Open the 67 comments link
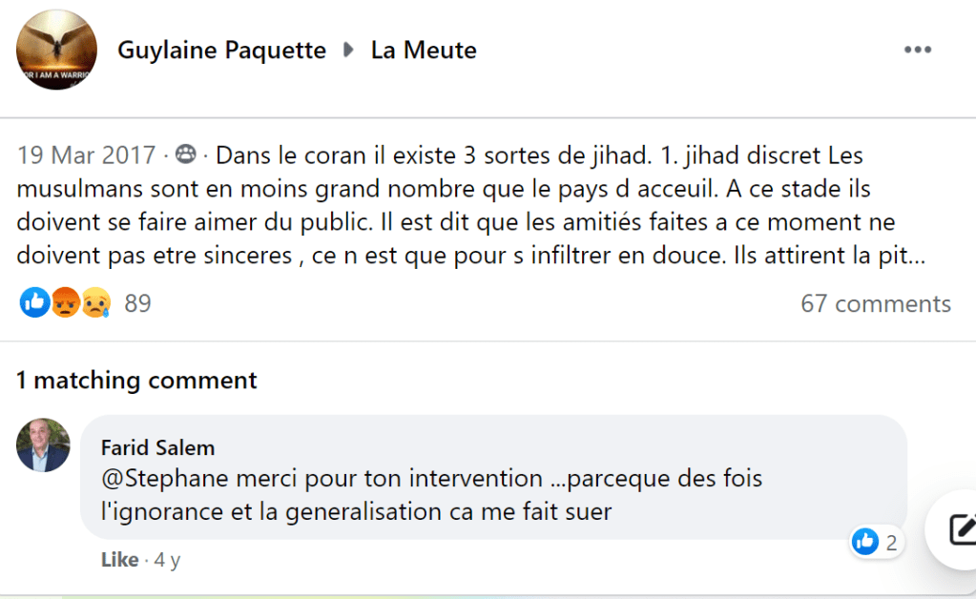976x599 pixels. pyautogui.click(x=875, y=303)
